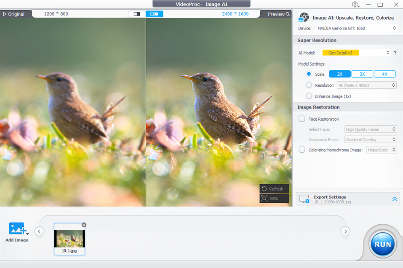Switch to single view compare mode
The width and height of the screenshot is (403, 268).
tap(137, 14)
